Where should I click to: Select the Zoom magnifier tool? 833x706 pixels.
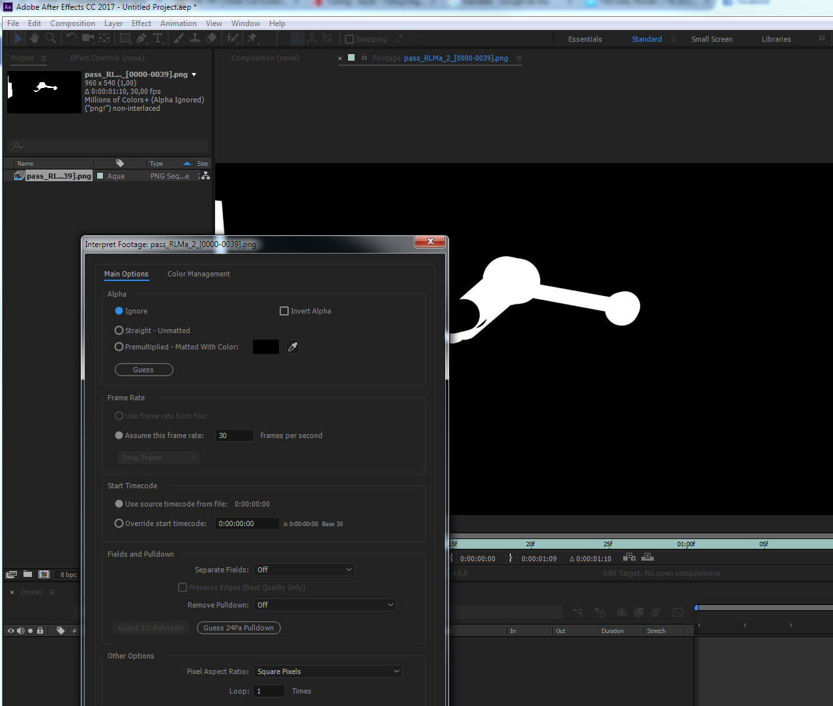click(51, 38)
